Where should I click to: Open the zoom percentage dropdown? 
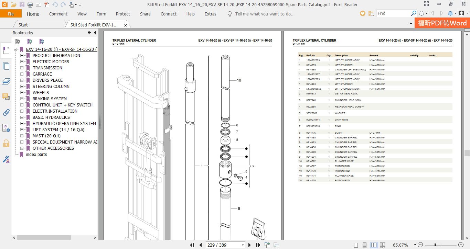[x=415, y=245]
